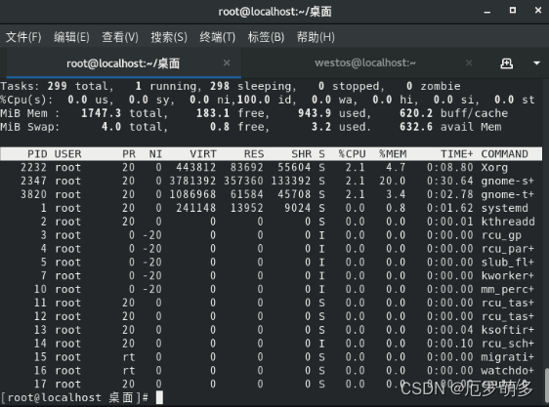This screenshot has width=549, height=407.
Task: Click the watchdo+ process name
Action: [x=507, y=371]
